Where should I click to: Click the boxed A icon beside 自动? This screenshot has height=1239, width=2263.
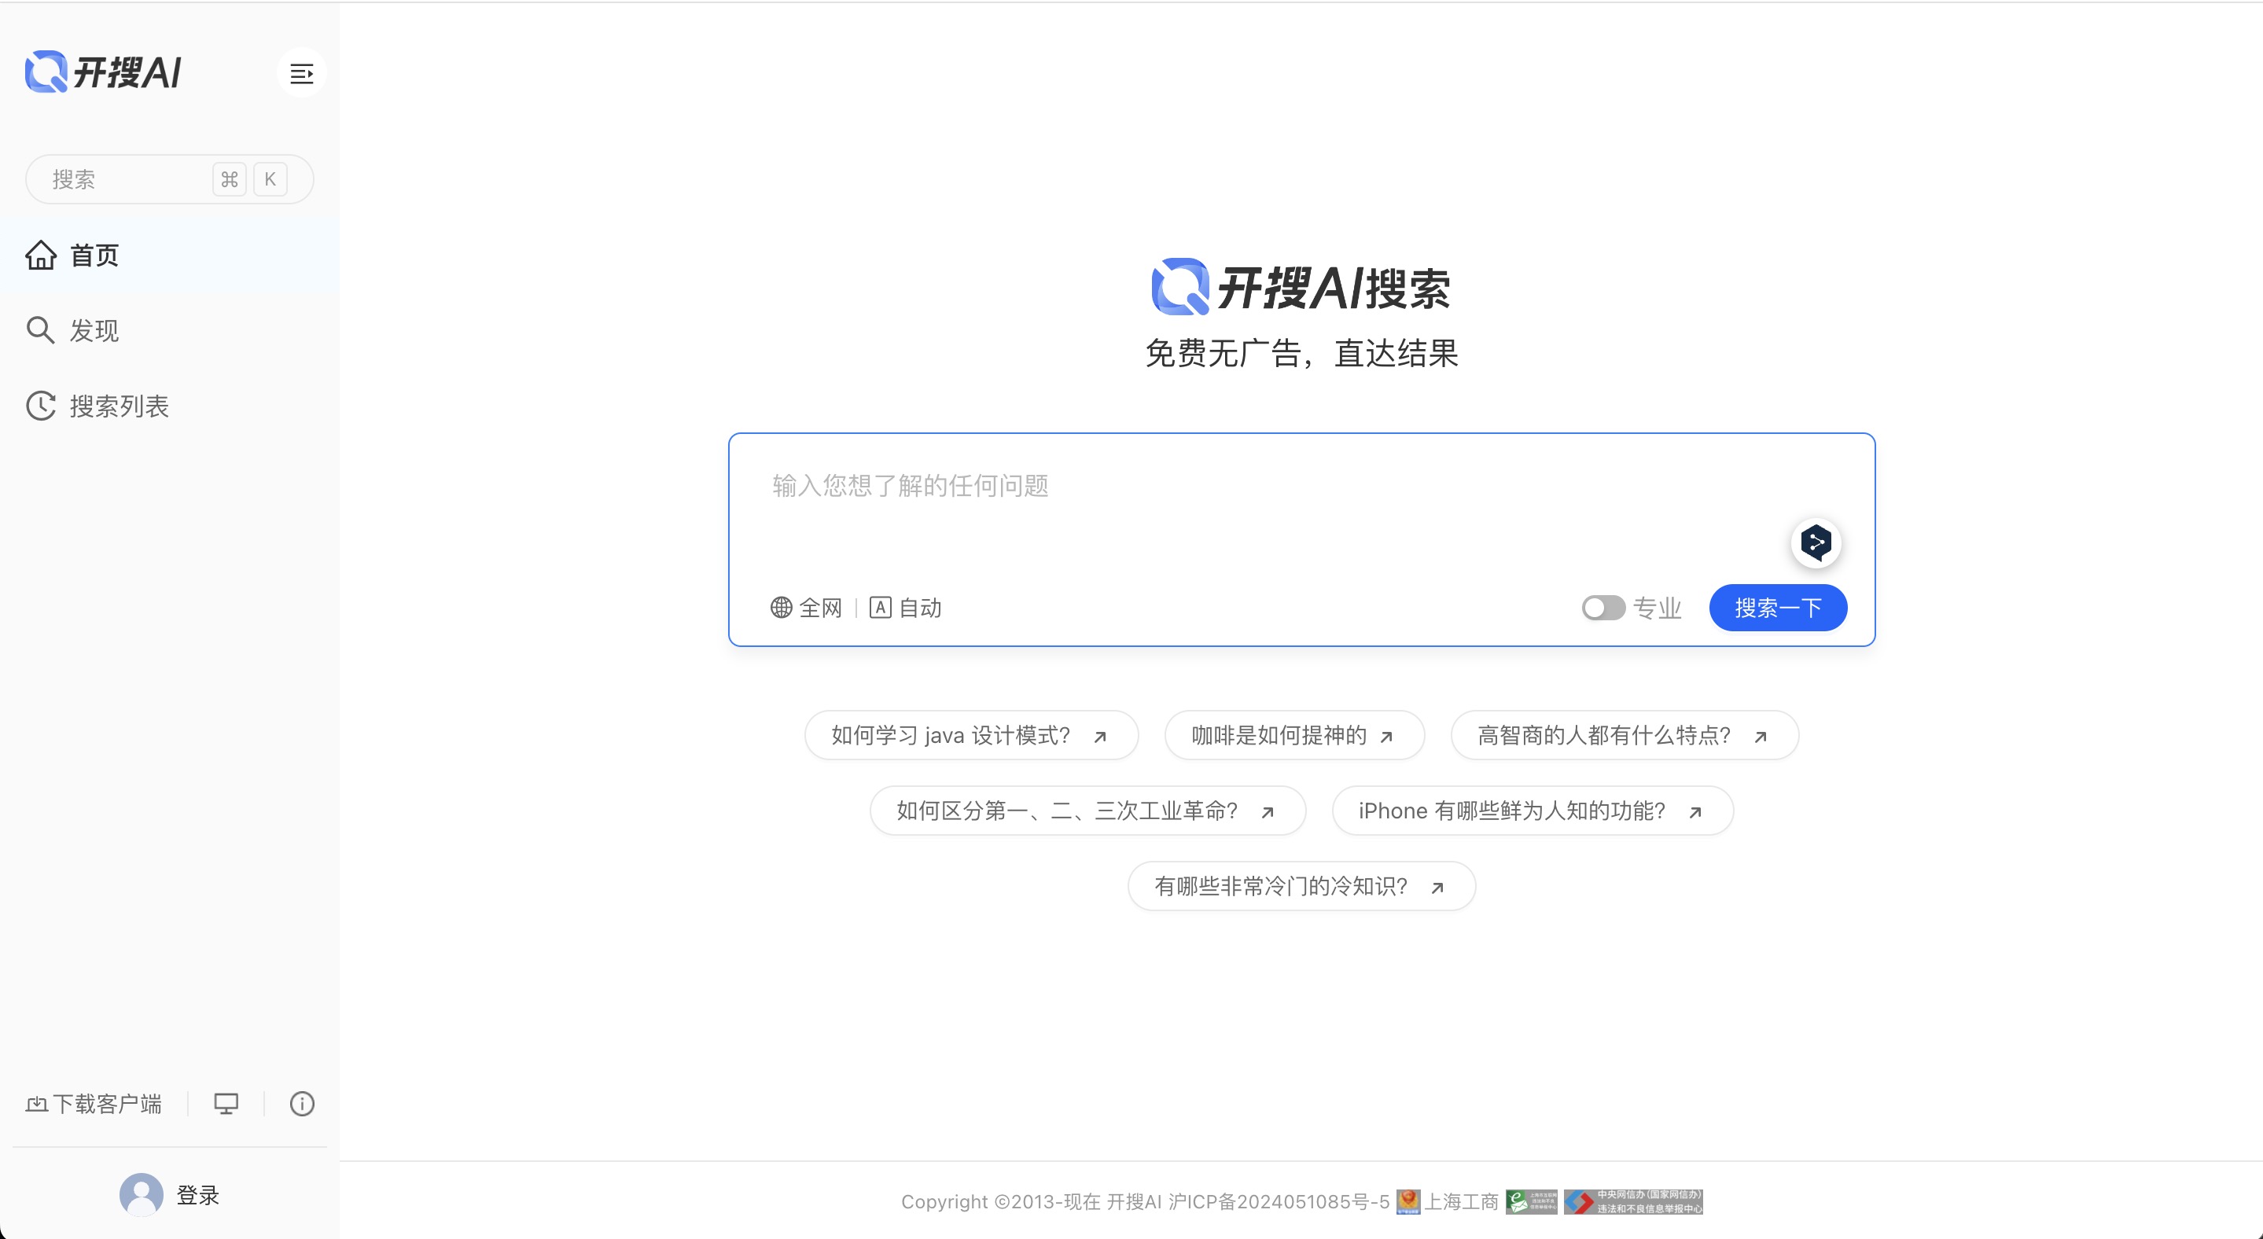tap(880, 608)
